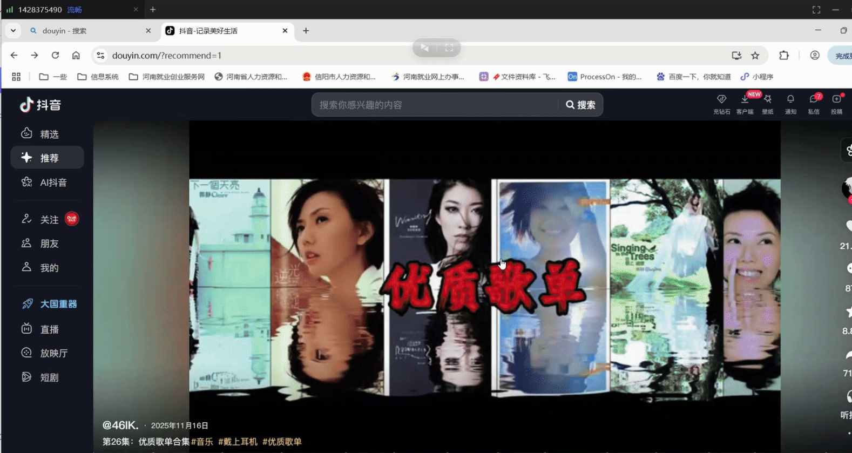Select 推荐 in the sidebar

click(x=48, y=158)
